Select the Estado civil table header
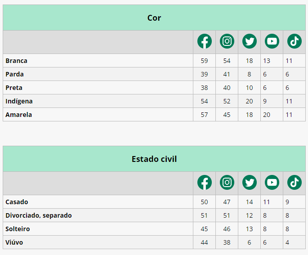Image resolution: width=308 pixels, height=255 pixels. coord(154,159)
